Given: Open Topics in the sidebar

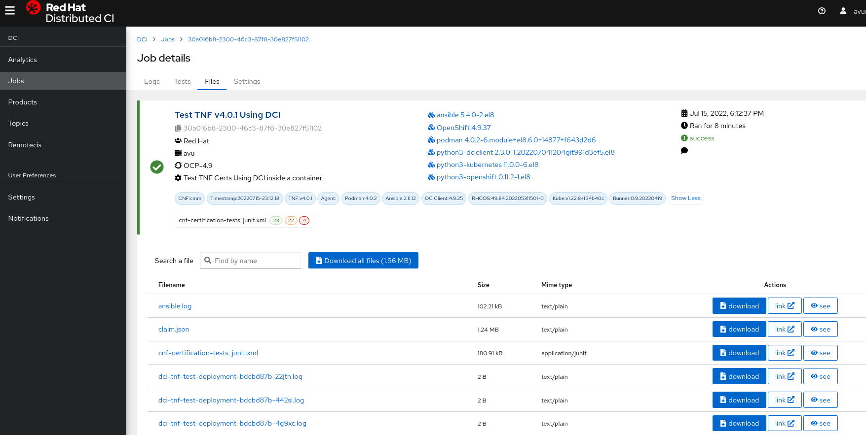Looking at the screenshot, I should [63, 123].
